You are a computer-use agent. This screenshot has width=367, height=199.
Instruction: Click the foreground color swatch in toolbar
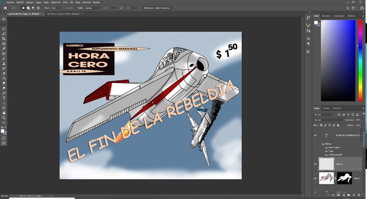point(3,131)
